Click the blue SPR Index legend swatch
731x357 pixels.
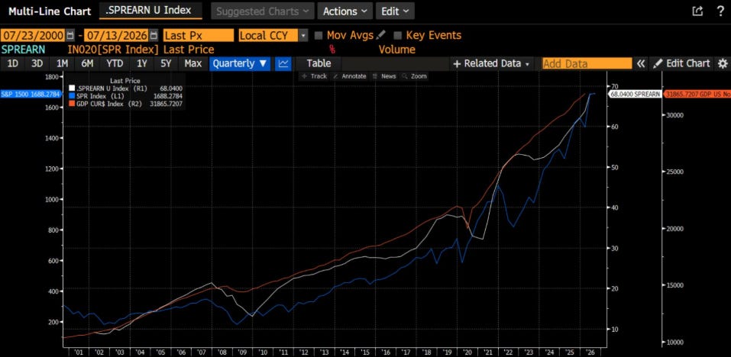[71, 96]
